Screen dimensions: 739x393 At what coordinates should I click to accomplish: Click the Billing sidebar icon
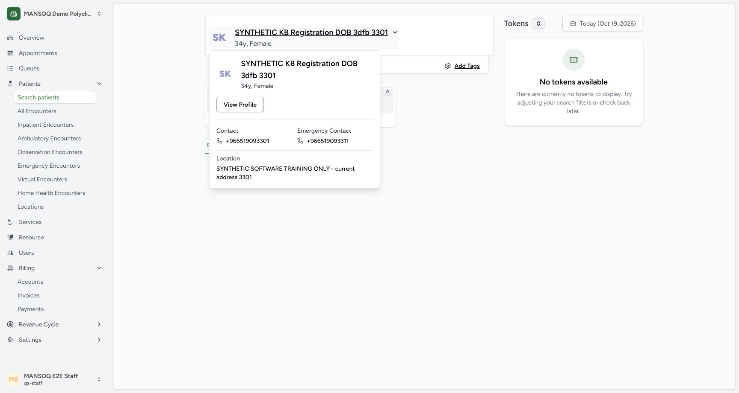(10, 268)
